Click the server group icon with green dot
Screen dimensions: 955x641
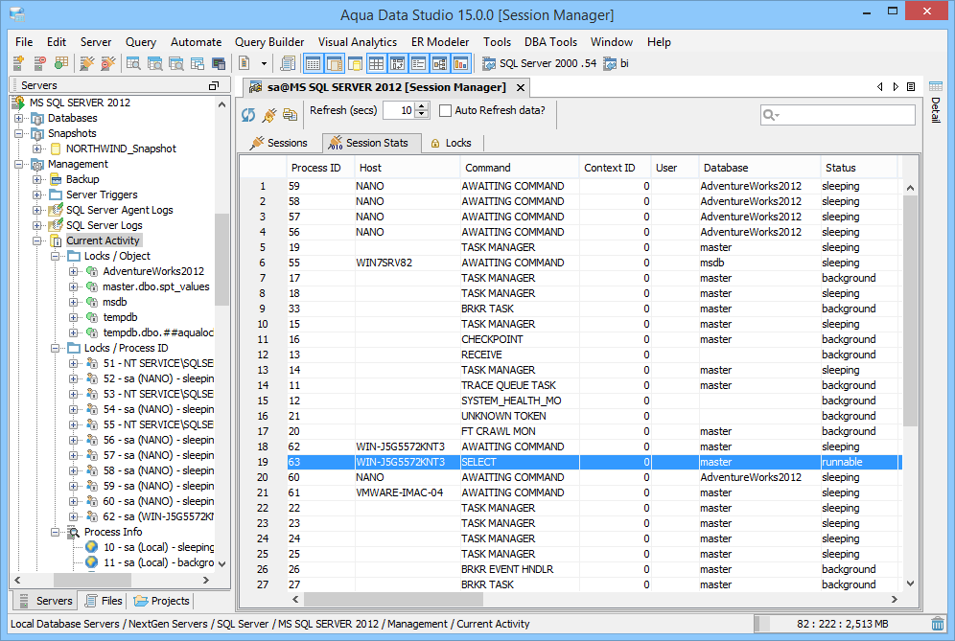tap(61, 63)
